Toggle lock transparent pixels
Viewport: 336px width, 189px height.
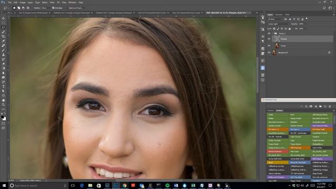(274, 28)
